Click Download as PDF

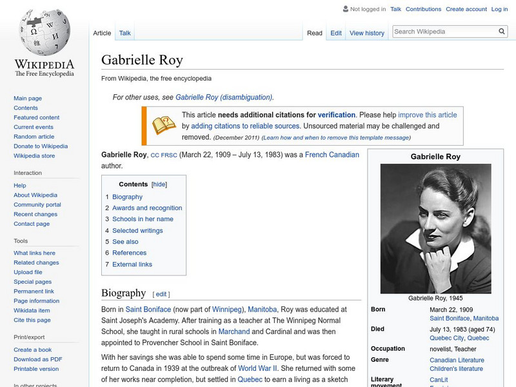38,359
